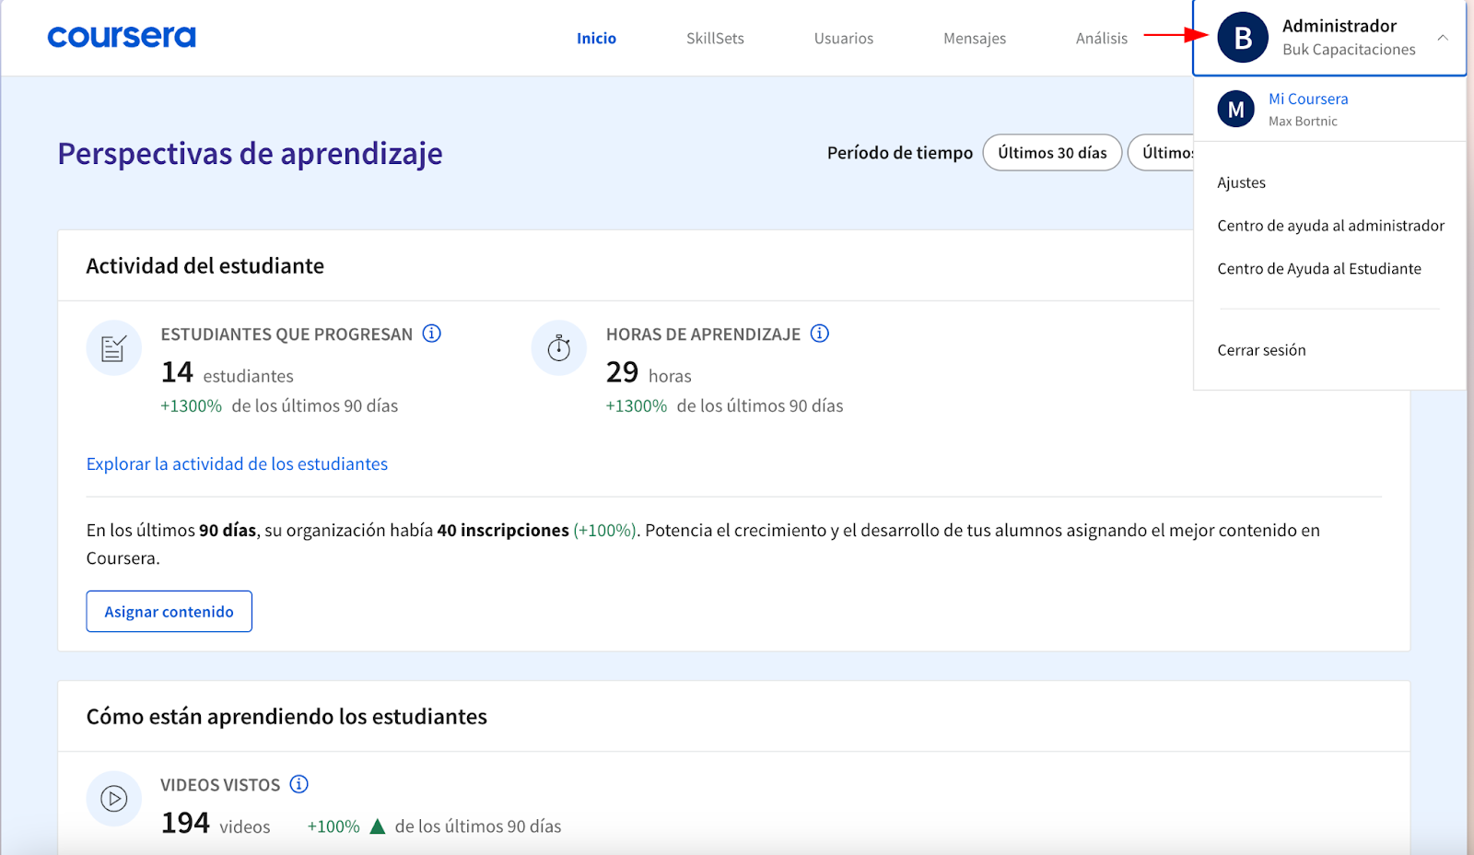Collapse the Administrador account menu chevron
Viewport: 1474px width, 855px height.
[1443, 38]
